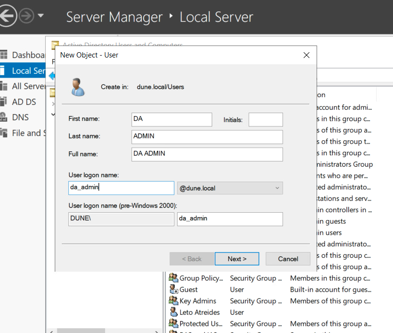The height and width of the screenshot is (333, 393).
Task: Open the navigation history dropdown arrow
Action: click(x=41, y=16)
